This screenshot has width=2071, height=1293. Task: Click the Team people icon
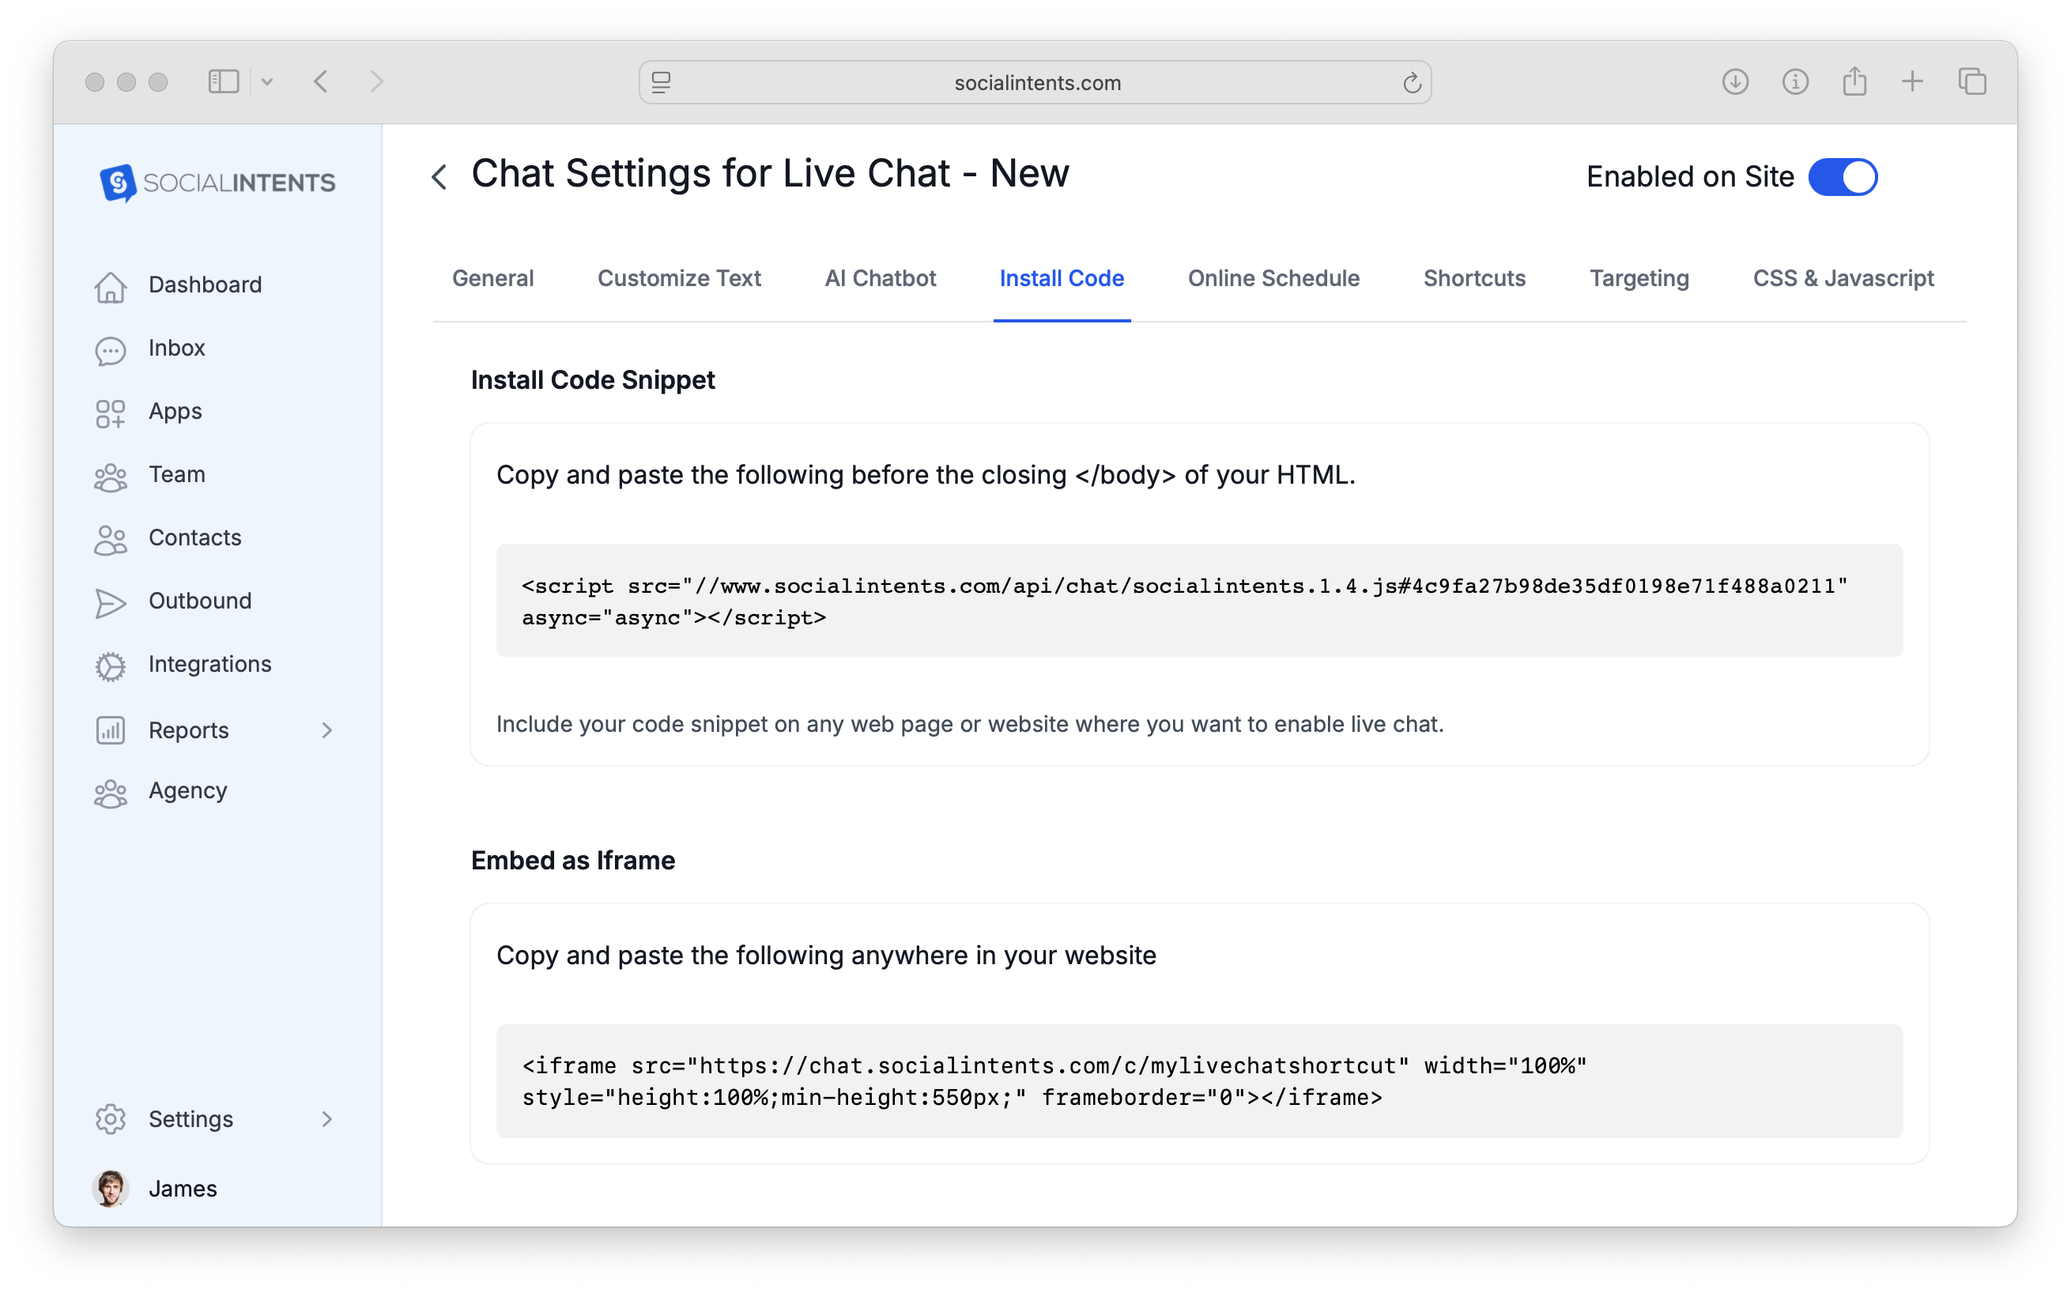tap(111, 477)
